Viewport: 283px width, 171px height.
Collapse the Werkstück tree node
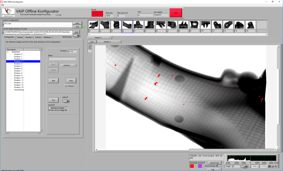[x=8, y=52]
